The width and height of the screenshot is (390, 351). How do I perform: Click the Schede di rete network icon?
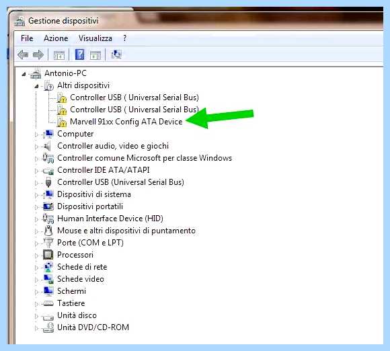pos(48,267)
